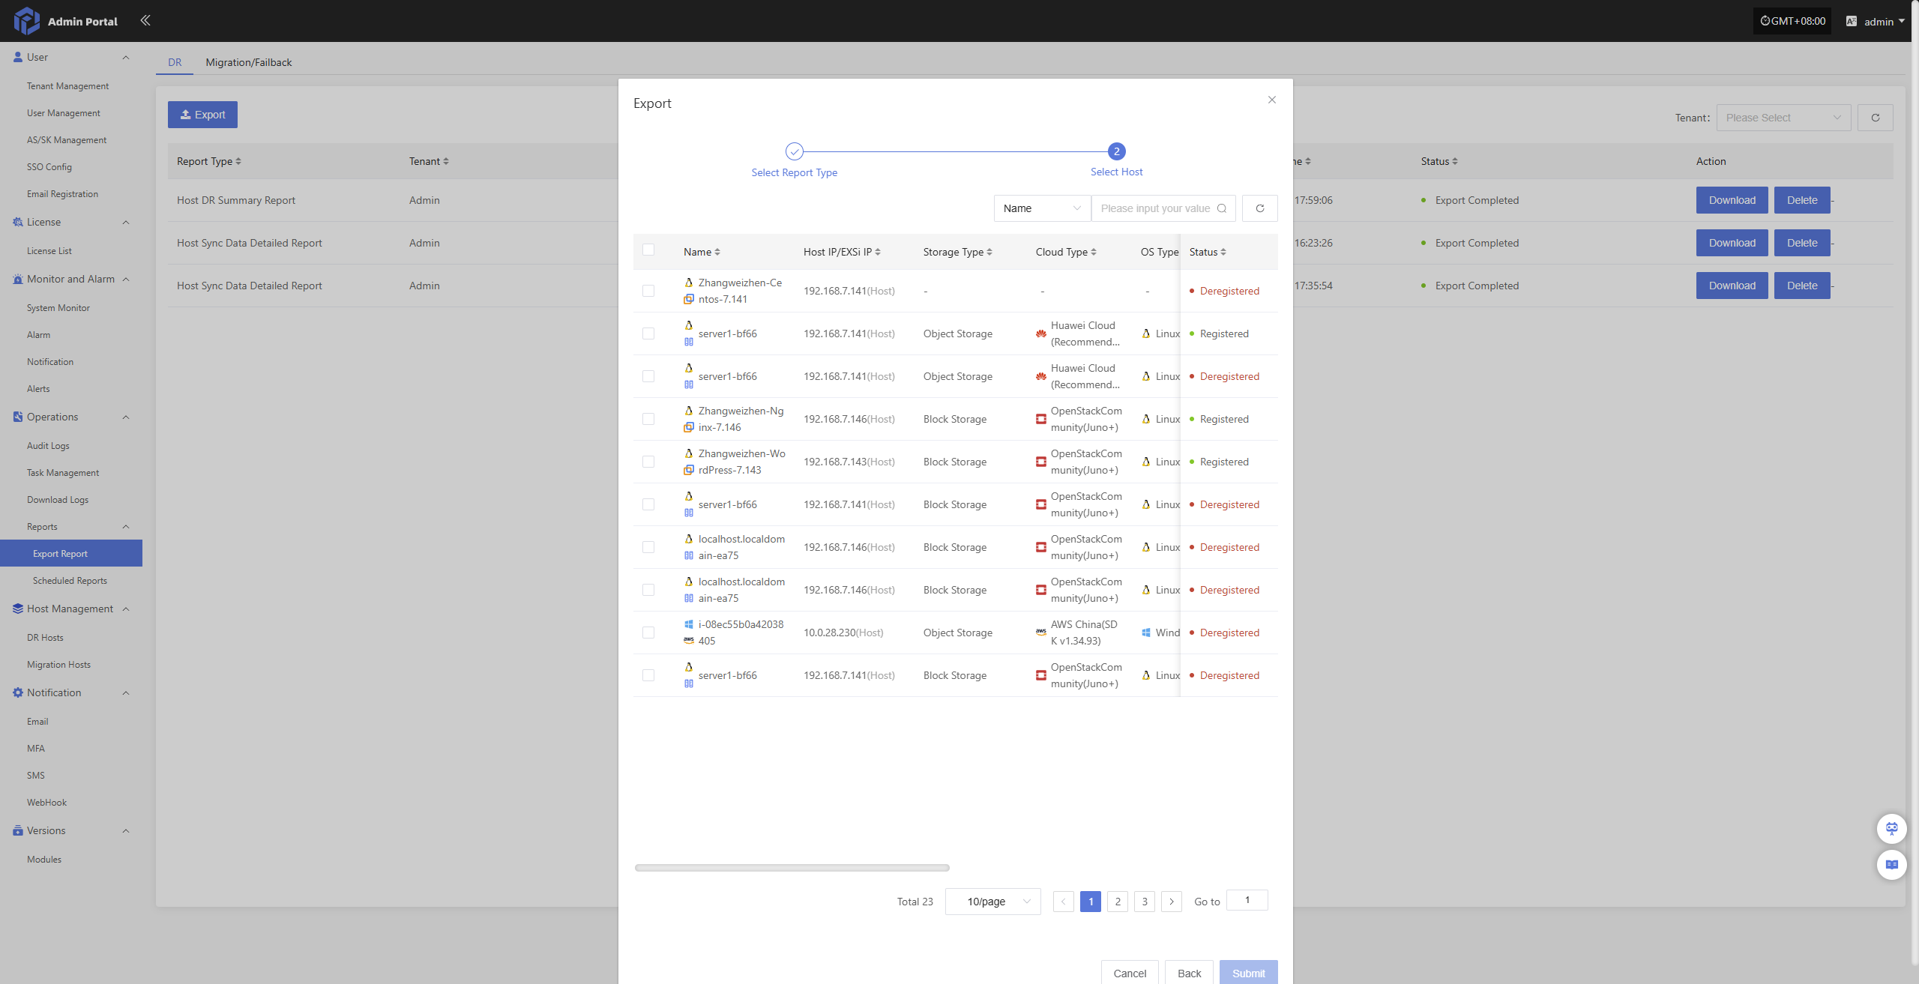The width and height of the screenshot is (1919, 984).
Task: Check the i-08ec55b0a42038405 host row
Action: click(x=648, y=633)
